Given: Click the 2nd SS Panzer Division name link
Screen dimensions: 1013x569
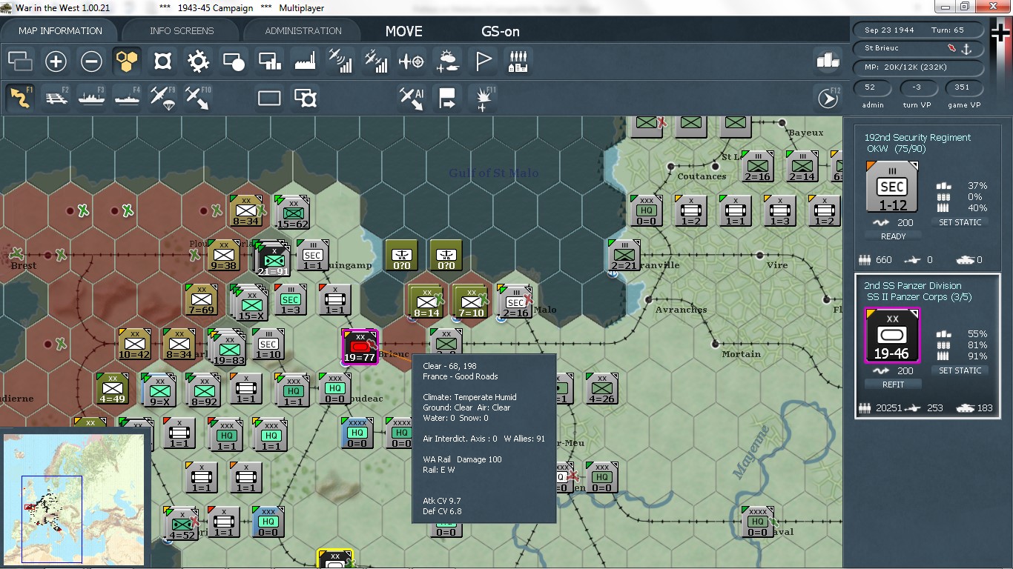Looking at the screenshot, I should pyautogui.click(x=912, y=285).
